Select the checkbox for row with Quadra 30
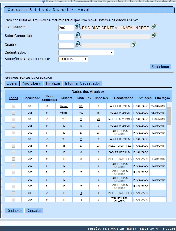The width and height of the screenshot is (176, 231). 13,126
